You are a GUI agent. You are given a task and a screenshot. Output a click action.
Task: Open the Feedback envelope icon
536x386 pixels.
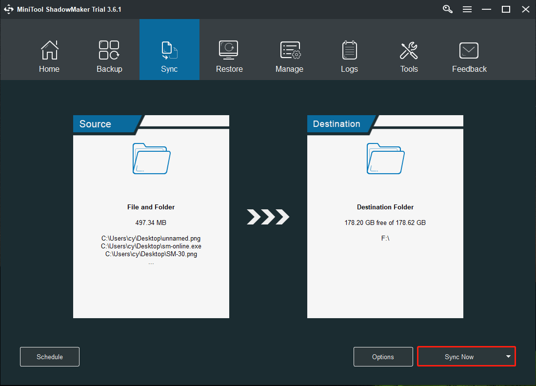click(x=469, y=51)
